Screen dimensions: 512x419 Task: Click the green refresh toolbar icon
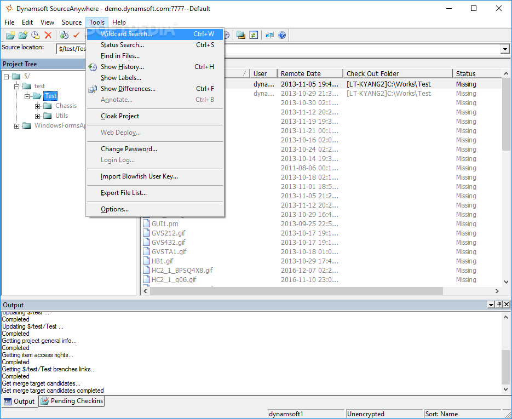(254, 35)
